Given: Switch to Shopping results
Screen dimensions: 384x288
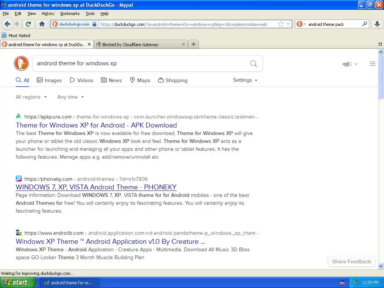Looking at the screenshot, I should coord(172,80).
